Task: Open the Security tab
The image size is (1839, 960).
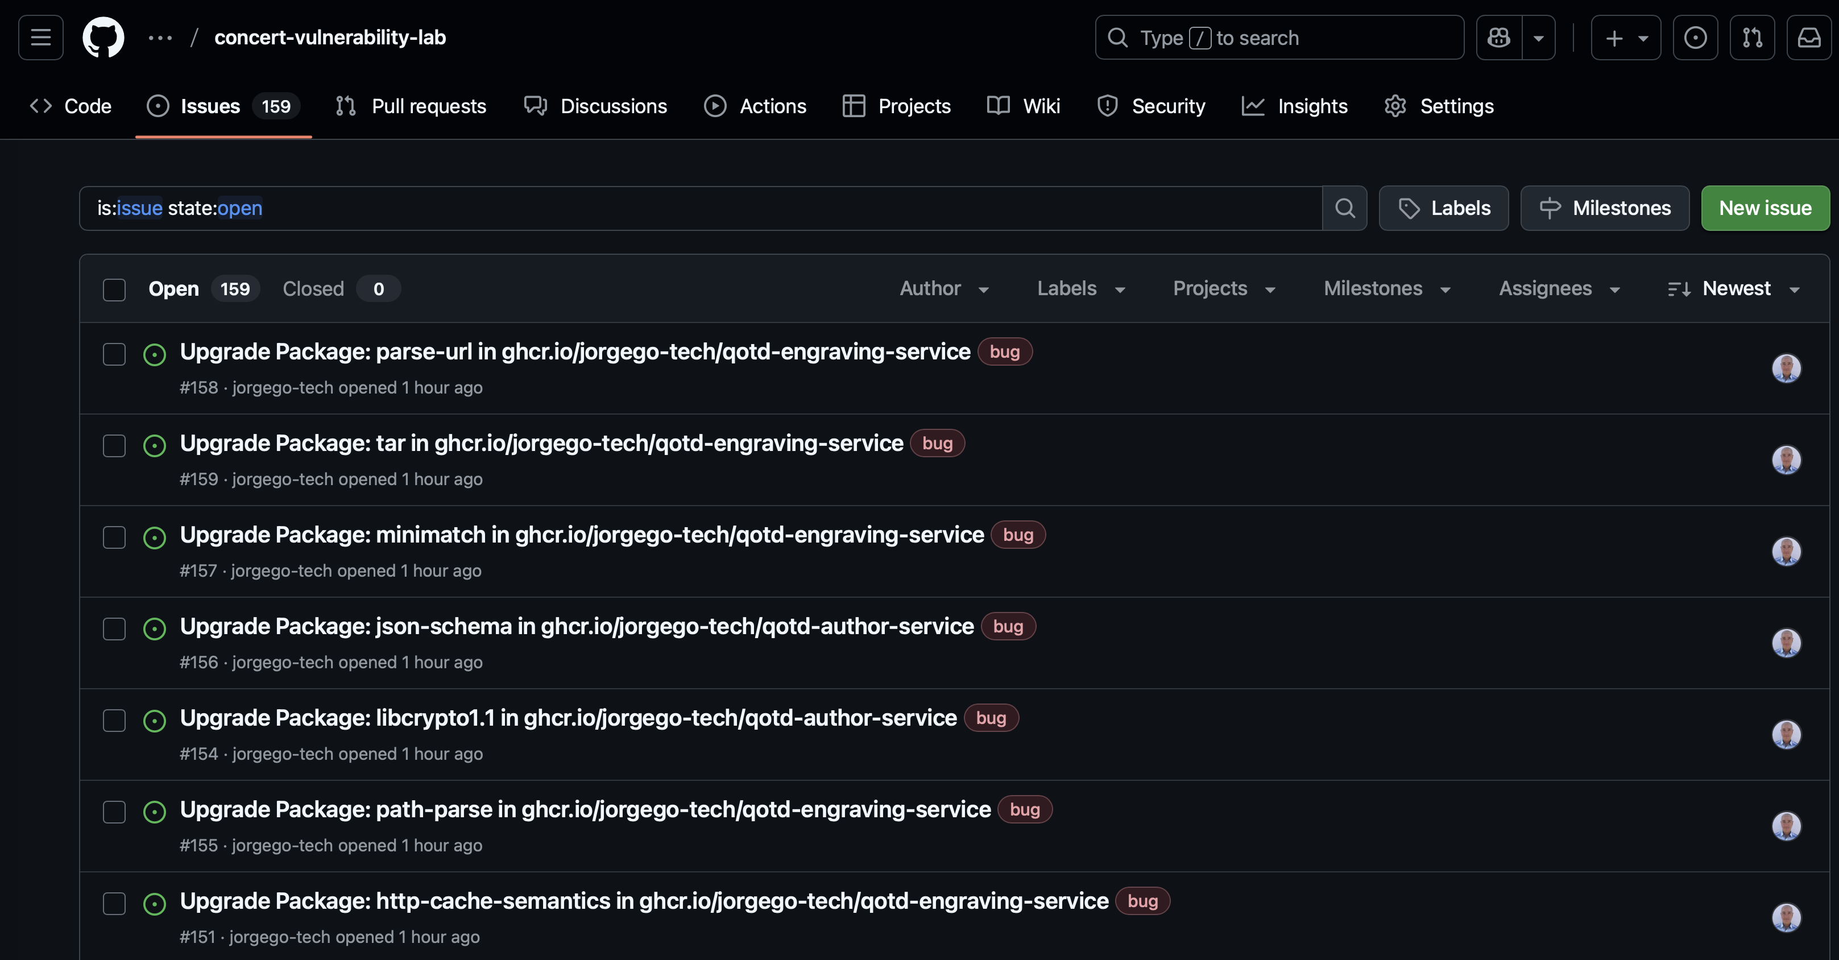Action: 1151,106
